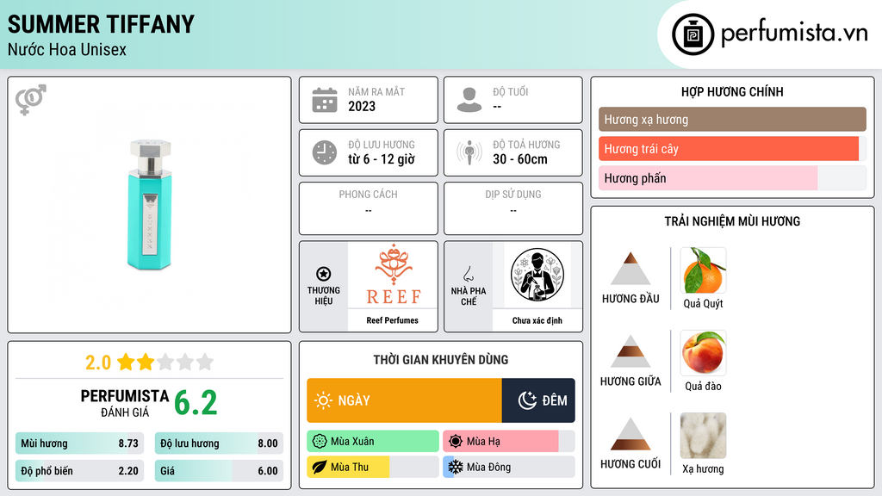Click the Hương xạ hương accord bar
This screenshot has height=496, width=882.
pyautogui.click(x=732, y=119)
